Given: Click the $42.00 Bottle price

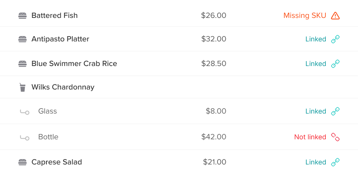Looking at the screenshot, I should [213, 137].
